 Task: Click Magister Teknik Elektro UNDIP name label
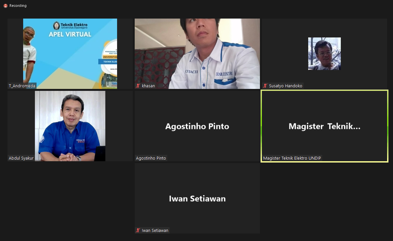pos(292,158)
